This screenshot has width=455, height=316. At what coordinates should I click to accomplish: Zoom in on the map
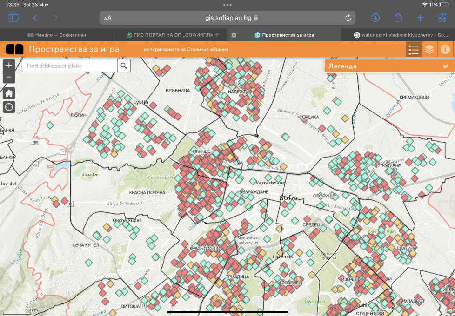(9, 65)
